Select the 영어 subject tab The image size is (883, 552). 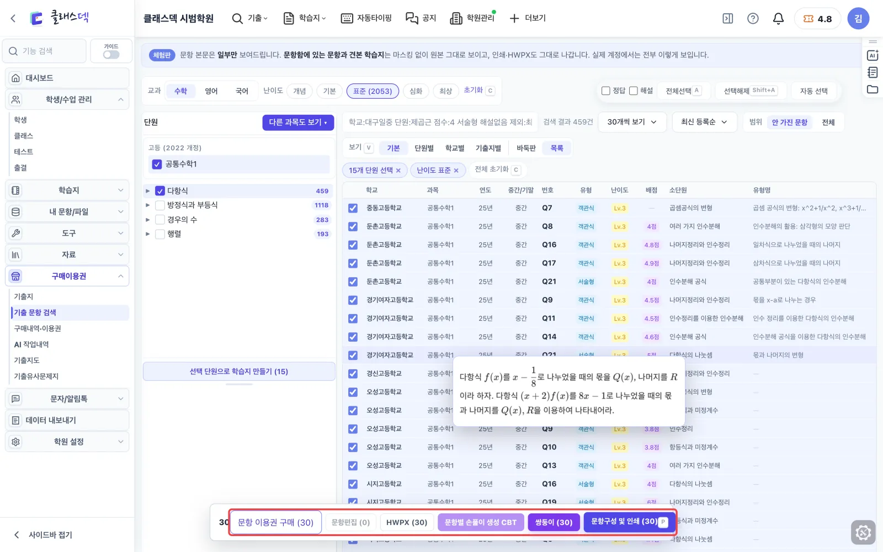211,91
